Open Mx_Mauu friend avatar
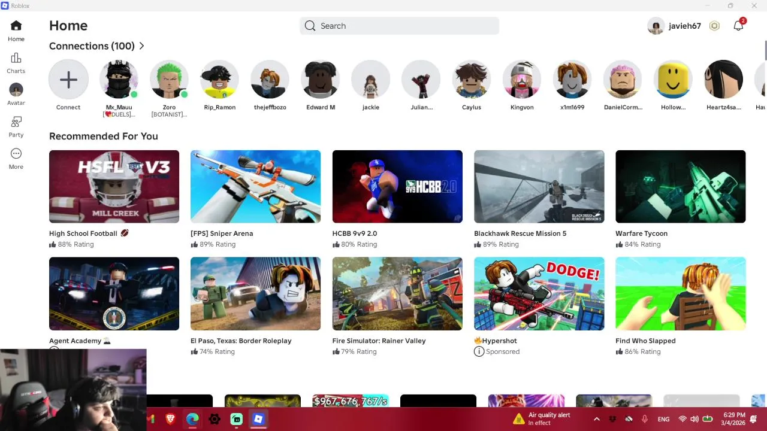Viewport: 767px width, 431px height. tap(119, 79)
